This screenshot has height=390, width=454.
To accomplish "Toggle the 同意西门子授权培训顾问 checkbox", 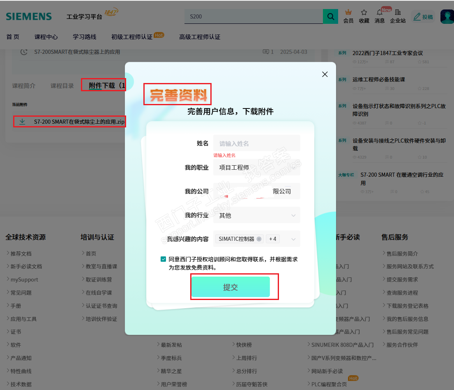I will (x=163, y=259).
